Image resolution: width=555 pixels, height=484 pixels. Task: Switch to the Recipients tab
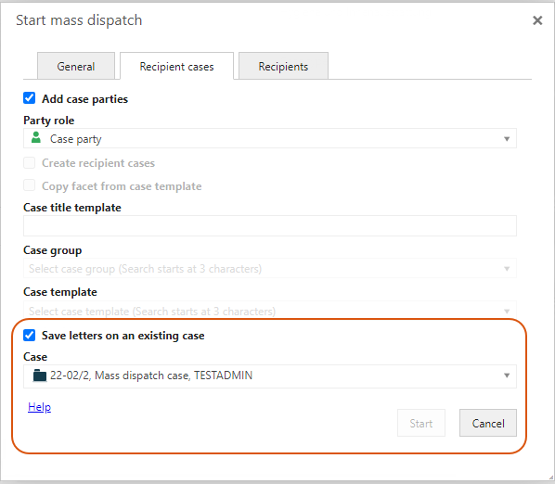pyautogui.click(x=283, y=66)
